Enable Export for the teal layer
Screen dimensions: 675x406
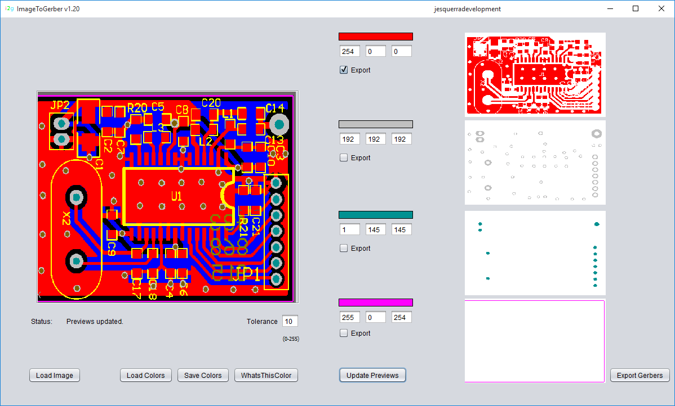pyautogui.click(x=344, y=248)
